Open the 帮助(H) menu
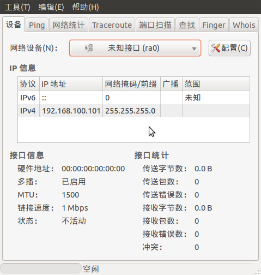261x275 pixels. (86, 7)
